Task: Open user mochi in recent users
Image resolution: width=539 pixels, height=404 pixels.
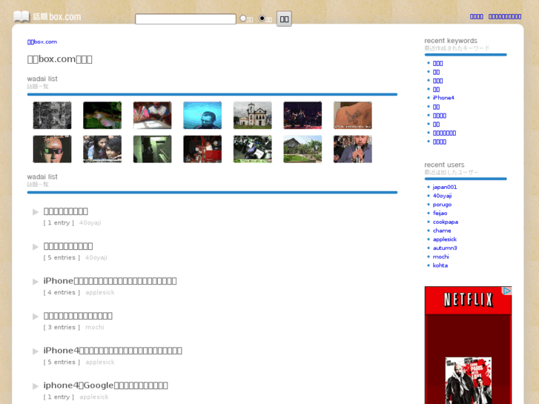Action: (x=440, y=256)
